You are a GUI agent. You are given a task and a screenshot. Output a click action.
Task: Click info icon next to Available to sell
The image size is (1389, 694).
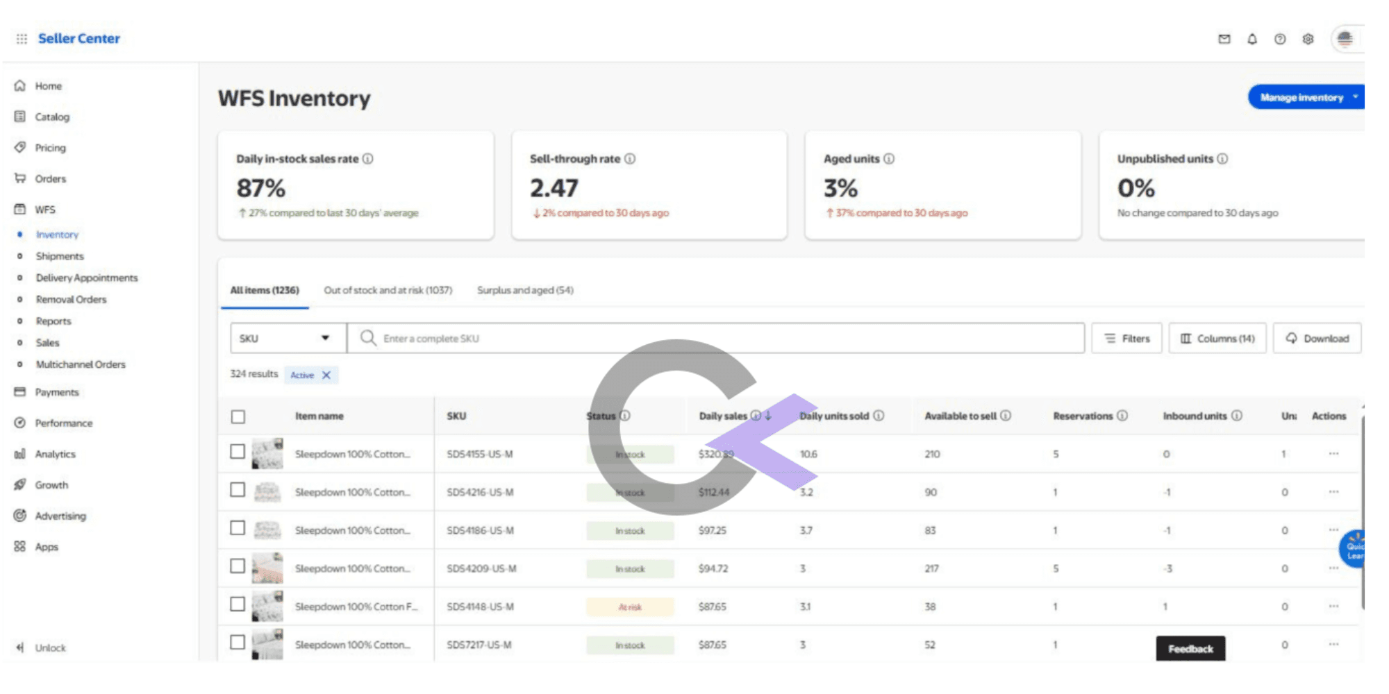click(x=1006, y=416)
